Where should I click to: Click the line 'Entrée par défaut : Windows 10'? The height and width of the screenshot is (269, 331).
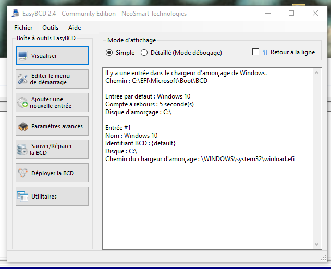click(x=148, y=96)
